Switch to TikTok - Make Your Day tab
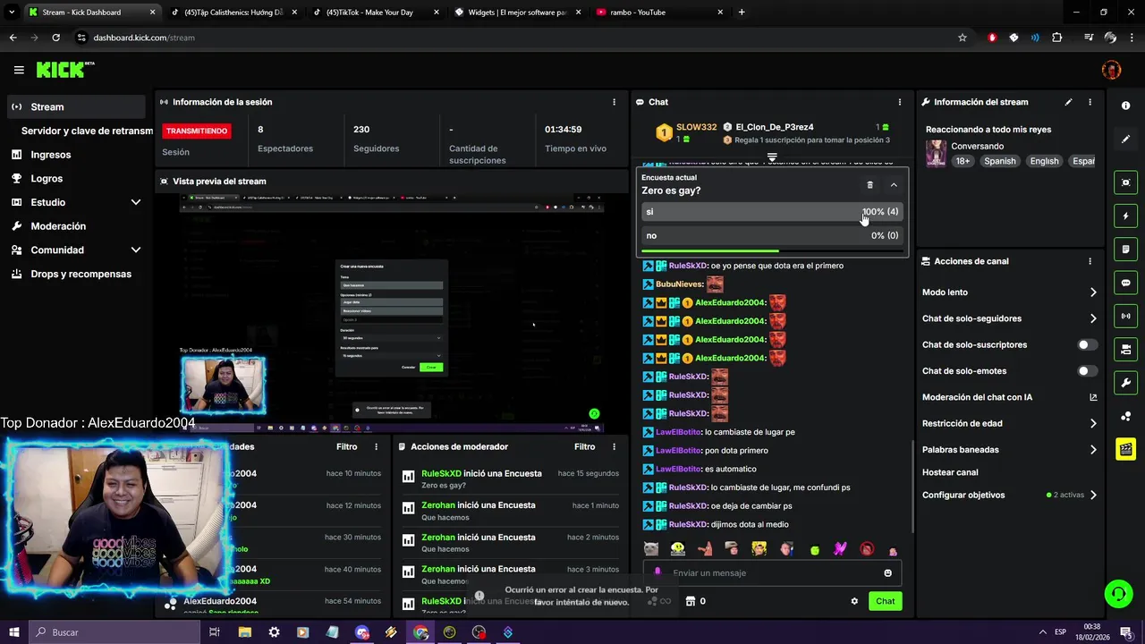Image resolution: width=1145 pixels, height=644 pixels. [375, 13]
